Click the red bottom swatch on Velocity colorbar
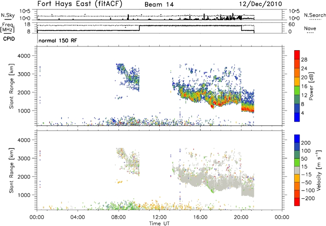This screenshot has height=226, width=326. coord(297,202)
